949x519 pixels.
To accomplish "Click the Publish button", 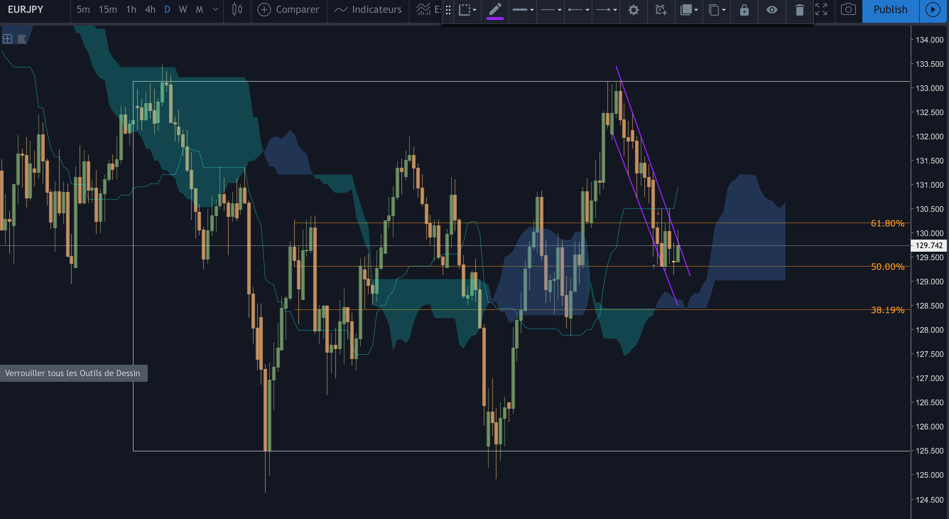I will (890, 10).
